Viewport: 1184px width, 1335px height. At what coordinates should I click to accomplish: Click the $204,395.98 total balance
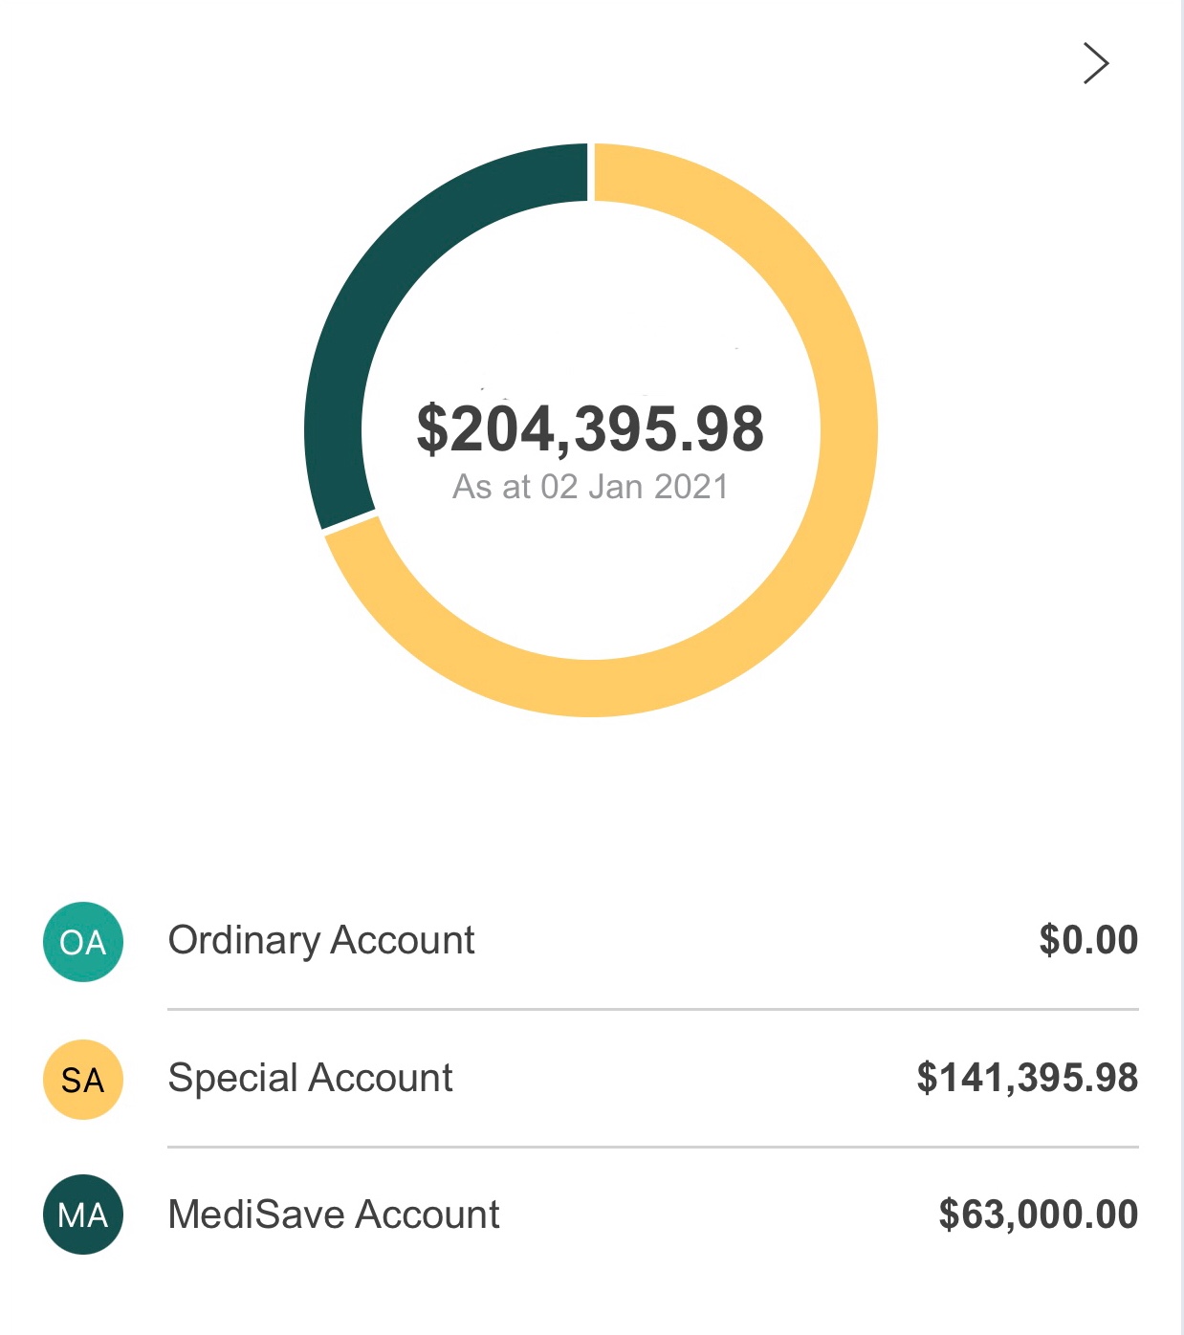[590, 428]
